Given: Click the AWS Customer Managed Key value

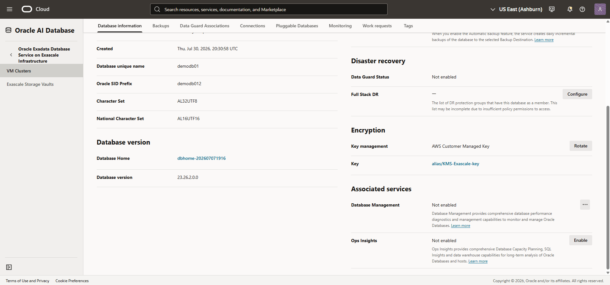Looking at the screenshot, I should tap(460, 146).
